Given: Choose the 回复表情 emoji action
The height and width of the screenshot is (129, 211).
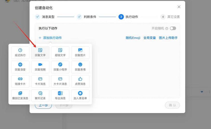Looking at the screenshot, I should coord(80,67).
